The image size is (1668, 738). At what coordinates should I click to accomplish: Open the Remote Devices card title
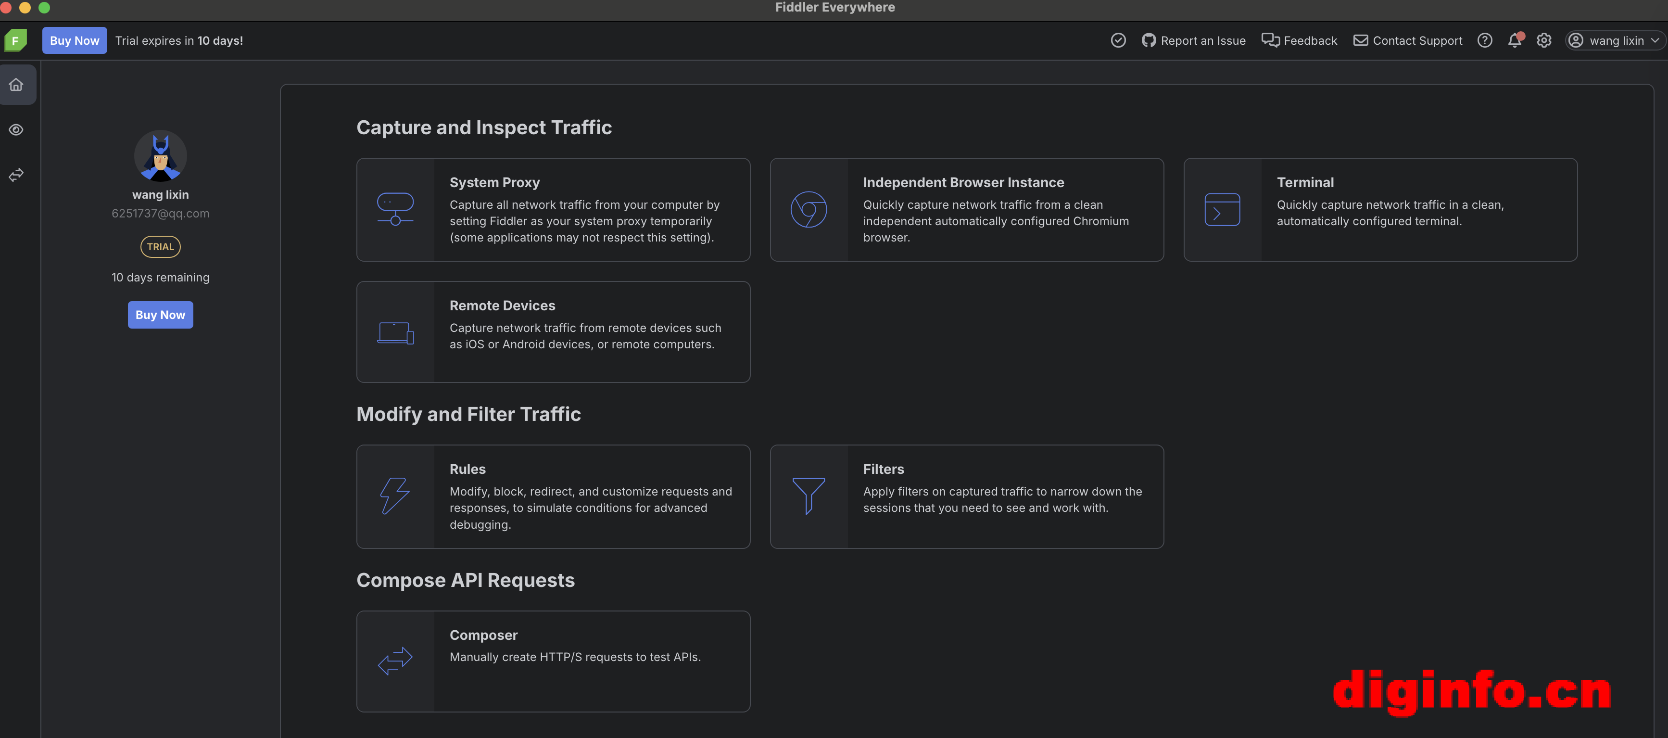(503, 306)
